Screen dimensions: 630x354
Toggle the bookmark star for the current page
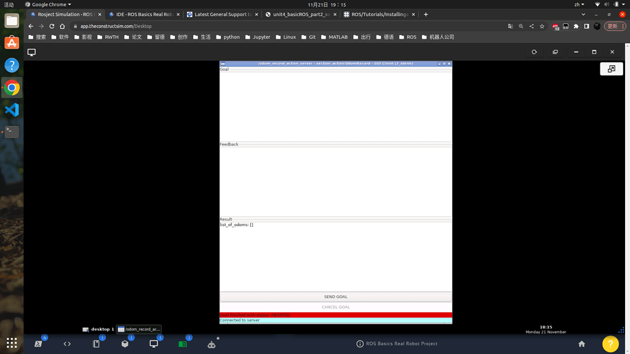pyautogui.click(x=542, y=26)
